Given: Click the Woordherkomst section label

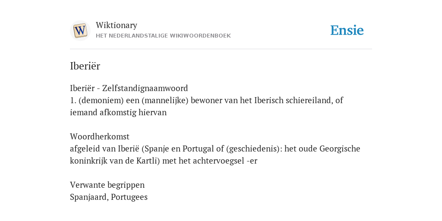Looking at the screenshot, I should [100, 136].
